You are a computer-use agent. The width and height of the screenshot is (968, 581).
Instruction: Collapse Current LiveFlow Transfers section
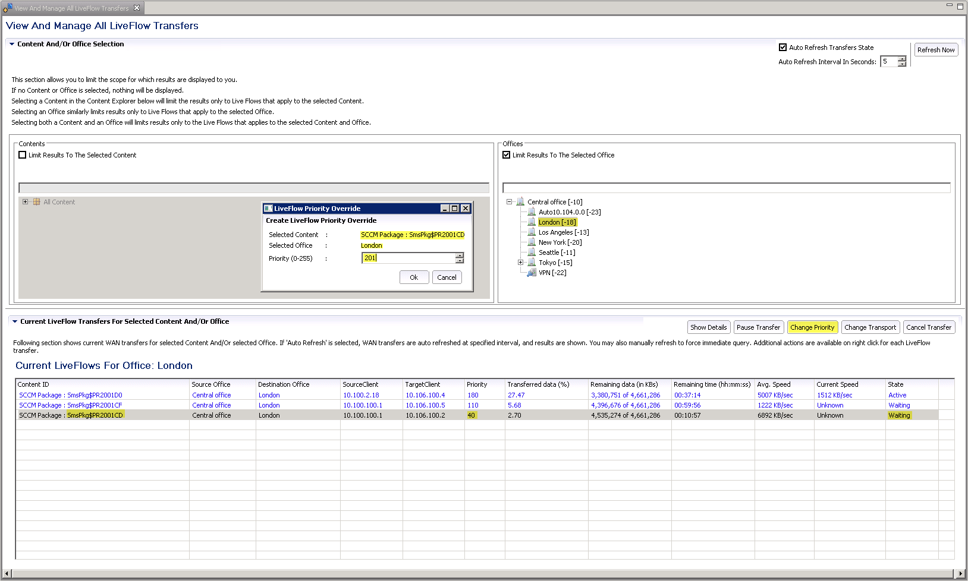(x=15, y=321)
